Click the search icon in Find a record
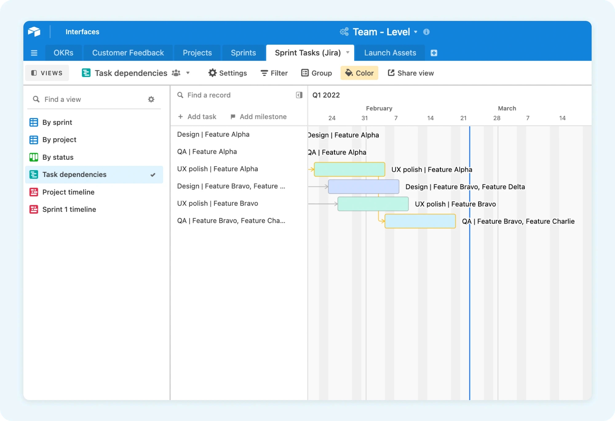 (x=181, y=95)
